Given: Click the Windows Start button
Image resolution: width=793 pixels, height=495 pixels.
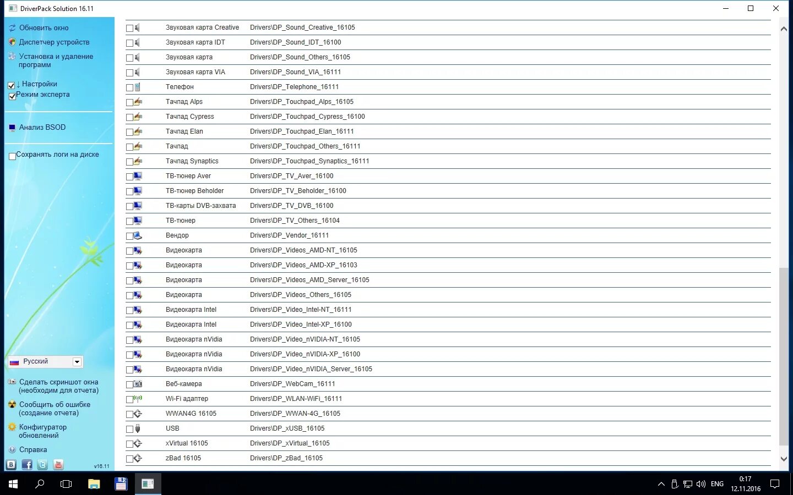Looking at the screenshot, I should (13, 484).
